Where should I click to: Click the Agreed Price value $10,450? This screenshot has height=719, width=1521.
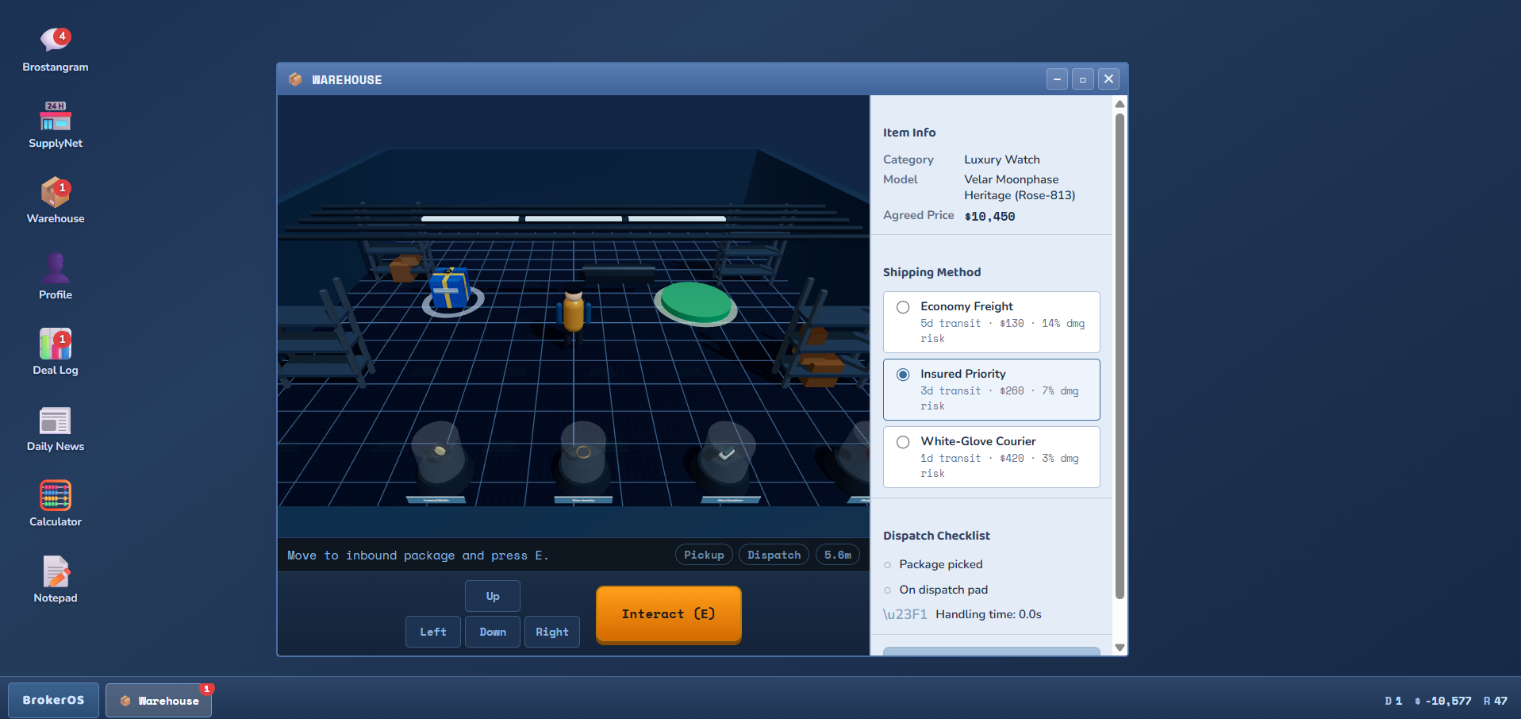click(x=989, y=216)
